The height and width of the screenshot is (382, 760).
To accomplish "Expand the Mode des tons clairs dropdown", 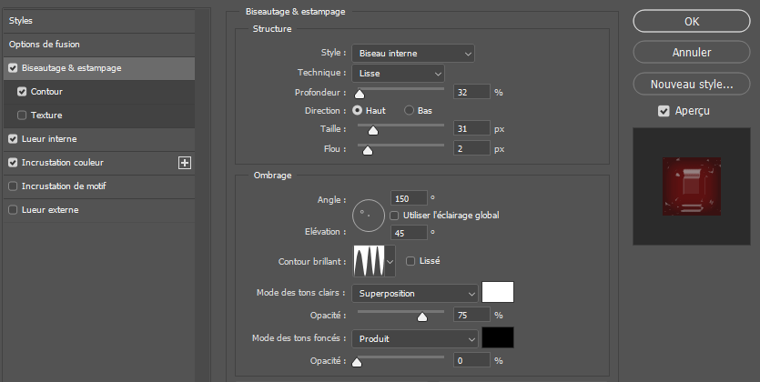I will (414, 293).
